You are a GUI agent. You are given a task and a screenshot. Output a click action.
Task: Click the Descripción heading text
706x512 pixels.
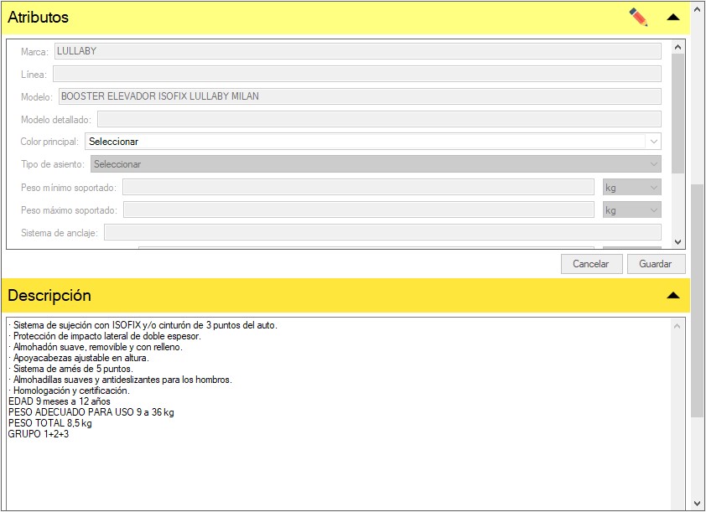click(x=49, y=295)
